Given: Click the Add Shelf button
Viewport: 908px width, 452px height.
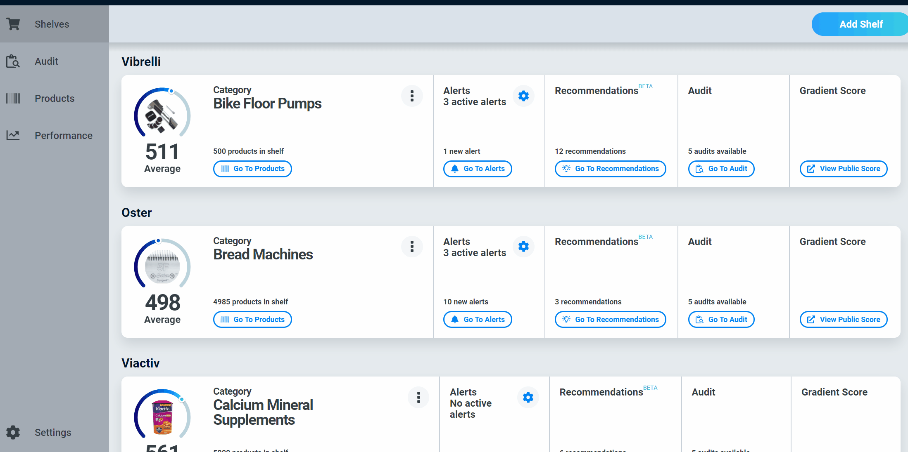Looking at the screenshot, I should [x=860, y=24].
